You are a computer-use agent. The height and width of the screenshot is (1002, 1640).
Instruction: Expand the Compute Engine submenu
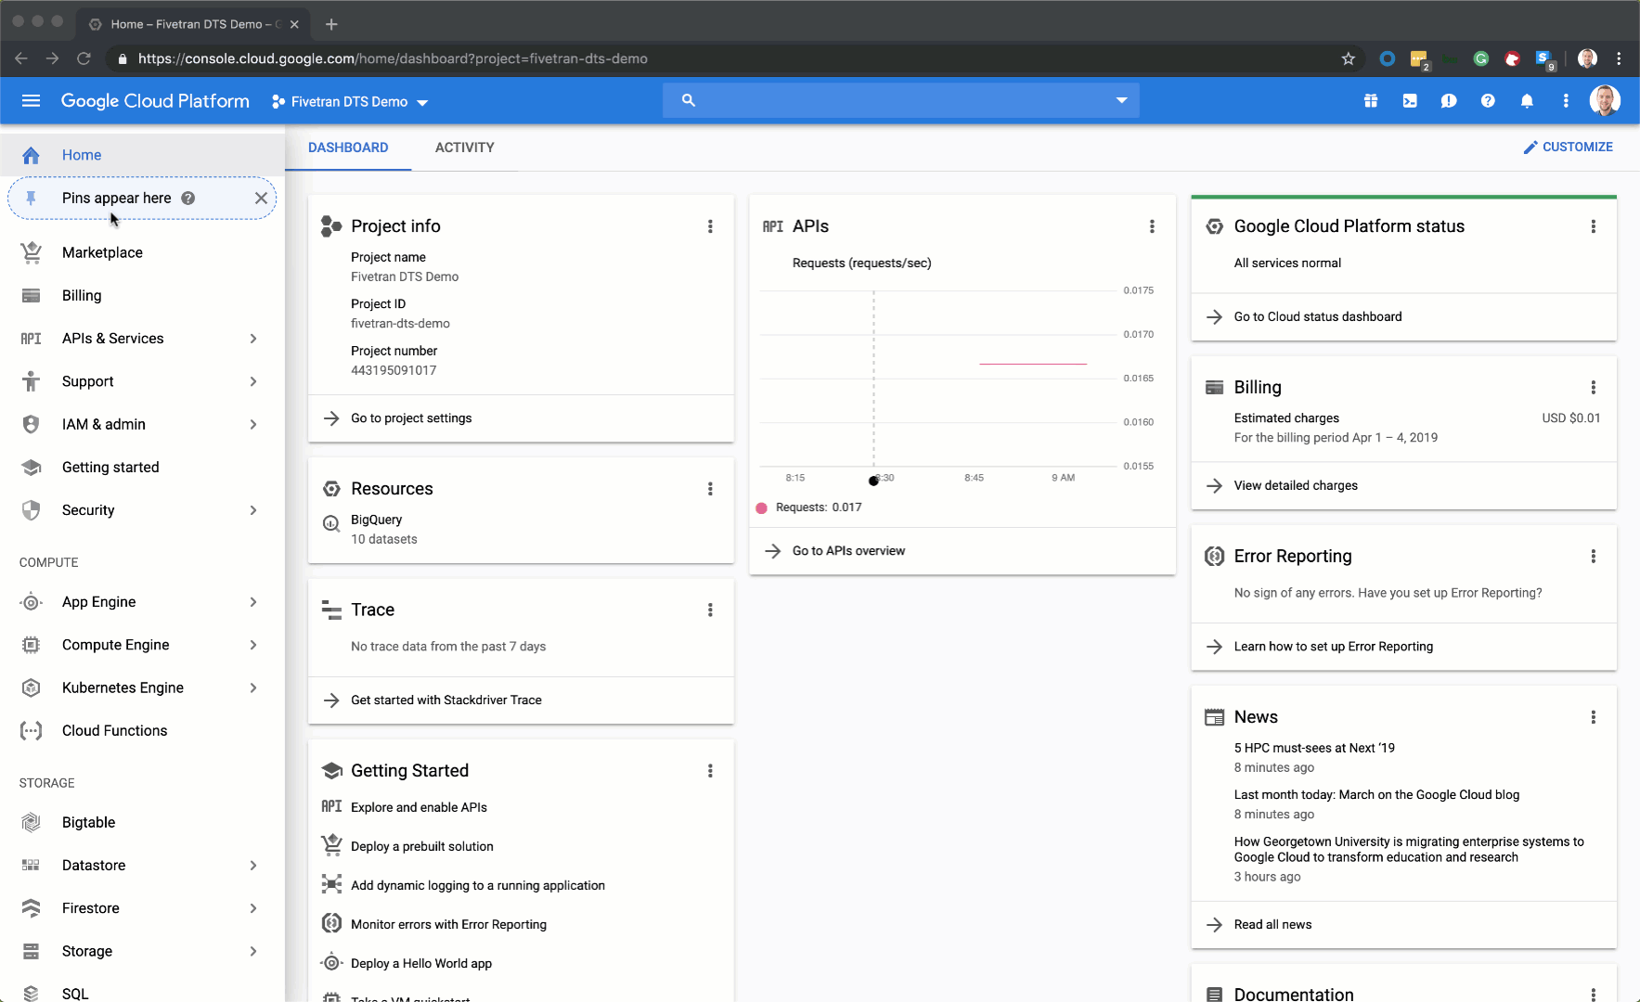point(253,645)
